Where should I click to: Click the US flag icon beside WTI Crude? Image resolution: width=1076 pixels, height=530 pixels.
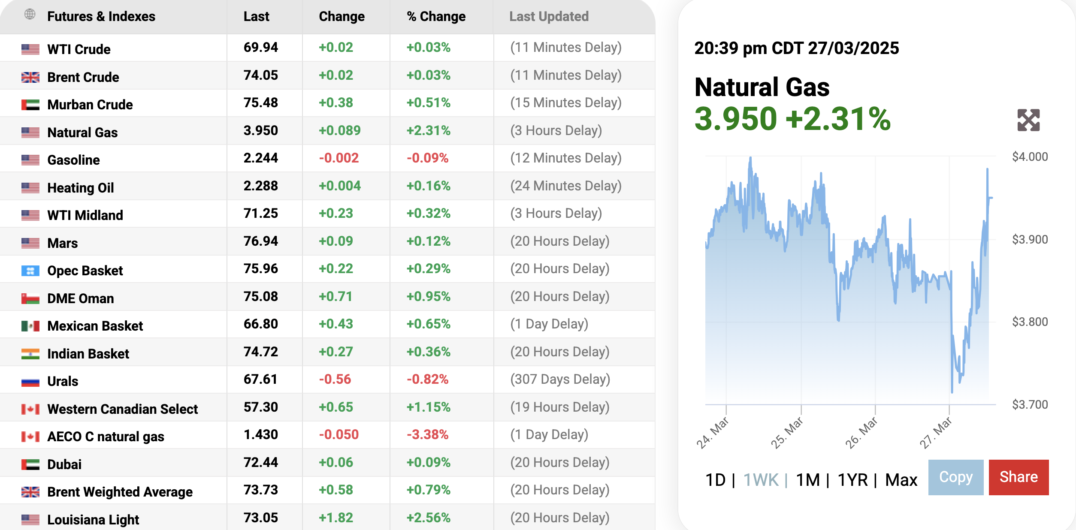click(x=30, y=49)
